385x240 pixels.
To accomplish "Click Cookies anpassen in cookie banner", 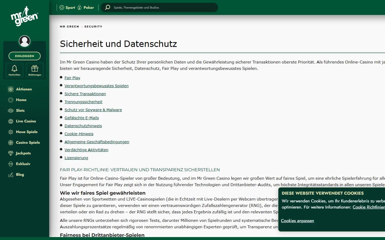I will 297,221.
